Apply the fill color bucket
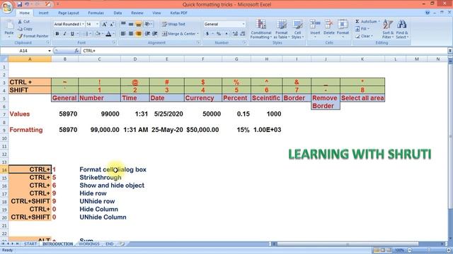The image size is (453, 254). [98, 34]
